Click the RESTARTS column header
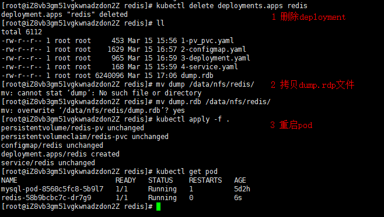 coord(205,180)
